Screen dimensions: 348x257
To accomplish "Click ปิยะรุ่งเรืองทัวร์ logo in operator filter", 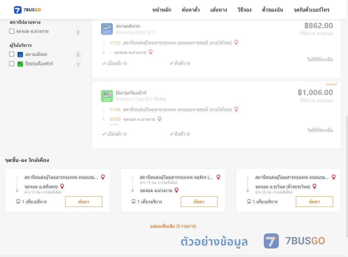I will (x=20, y=64).
